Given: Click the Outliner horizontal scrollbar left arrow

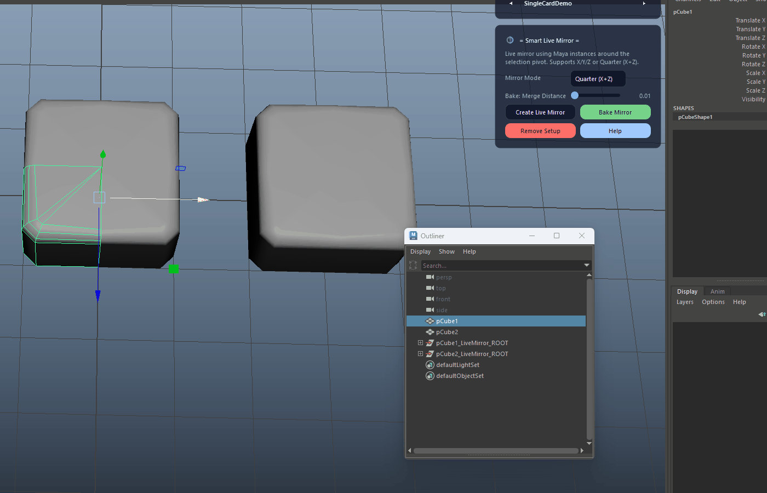Looking at the screenshot, I should (x=409, y=451).
